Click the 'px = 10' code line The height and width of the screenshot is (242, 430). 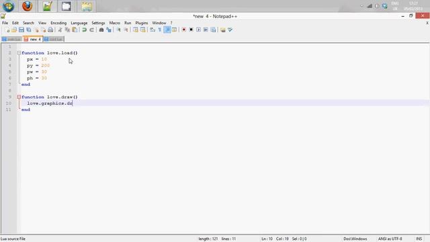(37, 59)
